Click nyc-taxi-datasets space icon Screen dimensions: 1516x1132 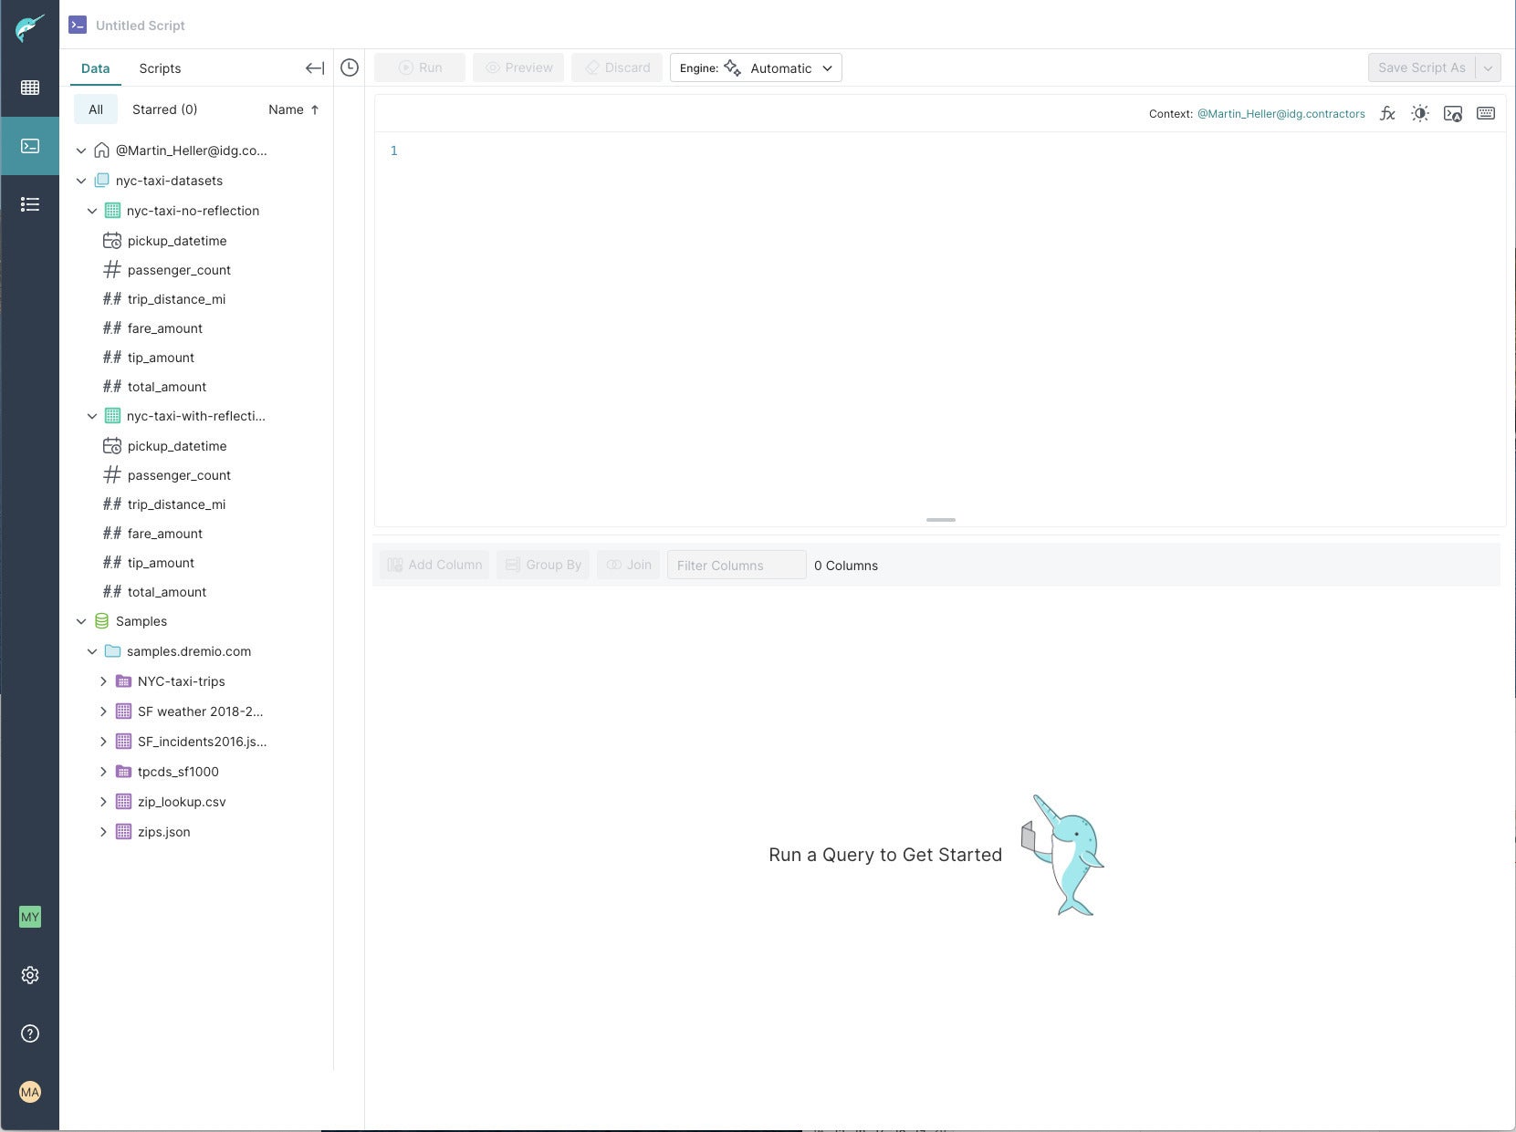pyautogui.click(x=102, y=181)
